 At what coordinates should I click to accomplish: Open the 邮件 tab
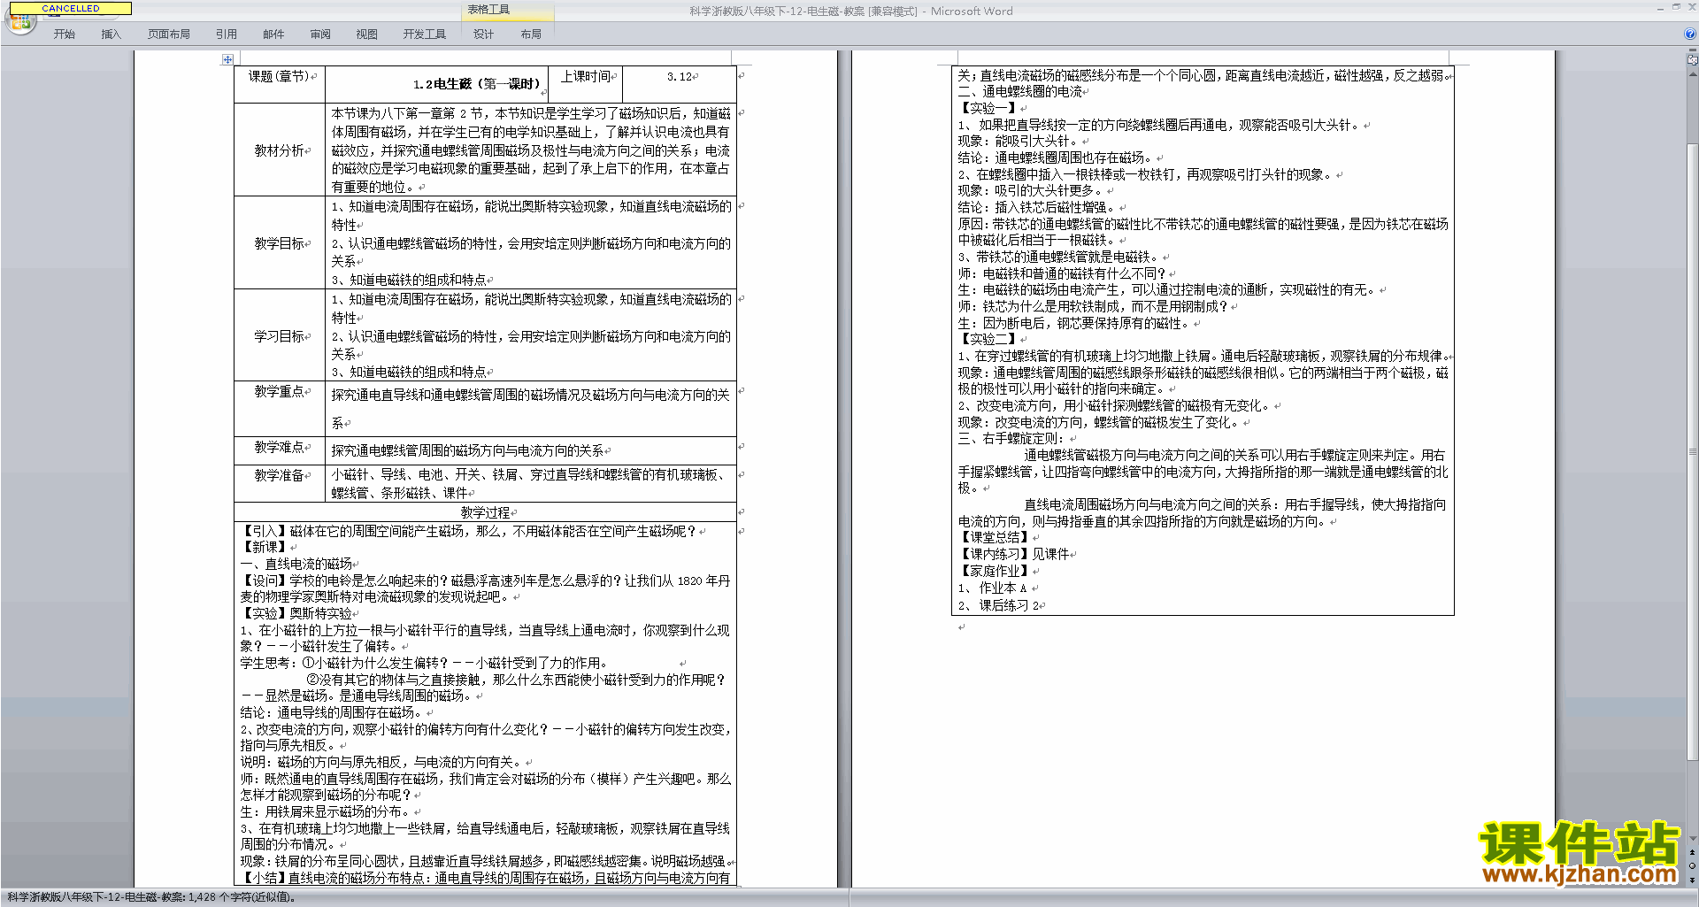(x=273, y=34)
